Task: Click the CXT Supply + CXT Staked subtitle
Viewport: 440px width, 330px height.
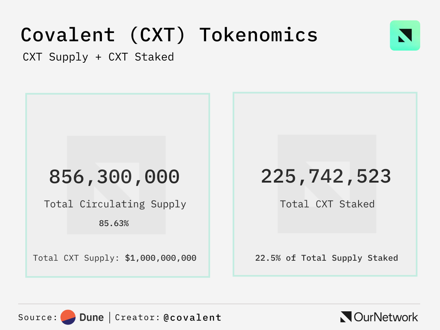Action: pos(98,57)
